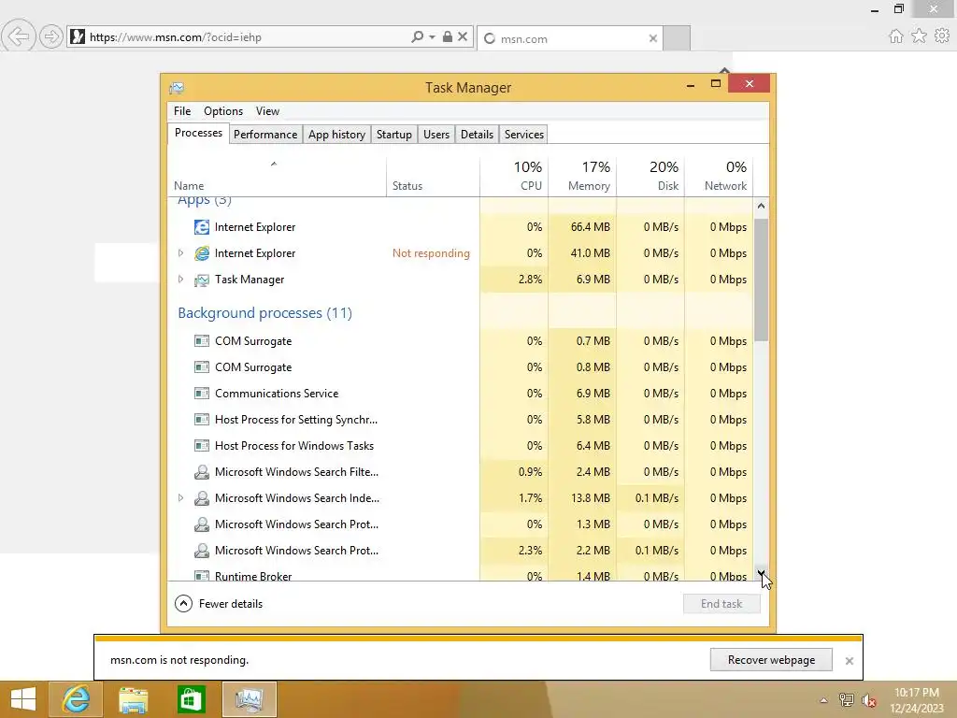Sort by the CPU column header
This screenshot has width=957, height=718.
[514, 177]
